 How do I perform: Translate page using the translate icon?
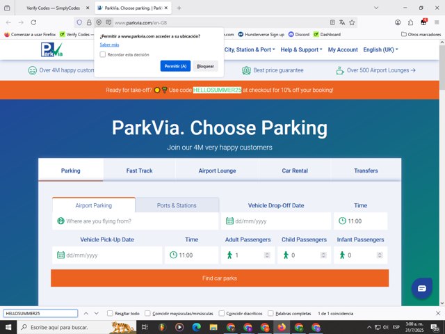point(342,22)
